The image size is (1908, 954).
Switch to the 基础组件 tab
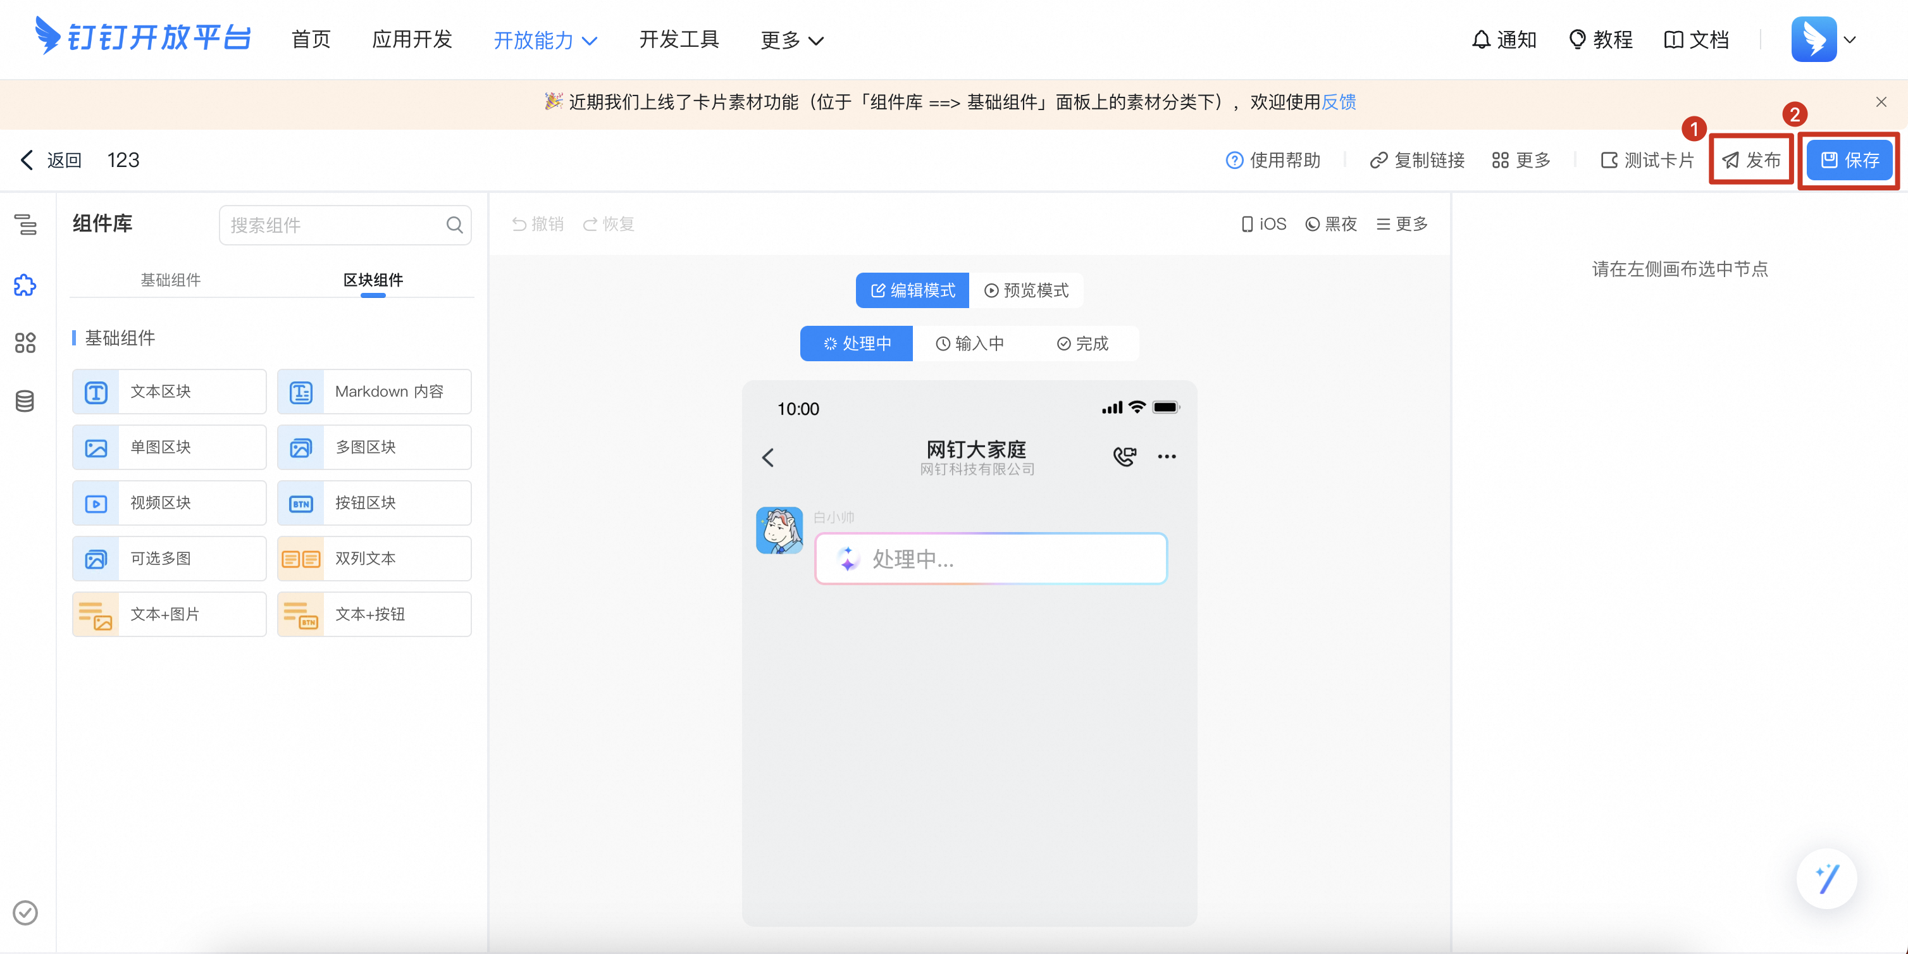tap(170, 280)
